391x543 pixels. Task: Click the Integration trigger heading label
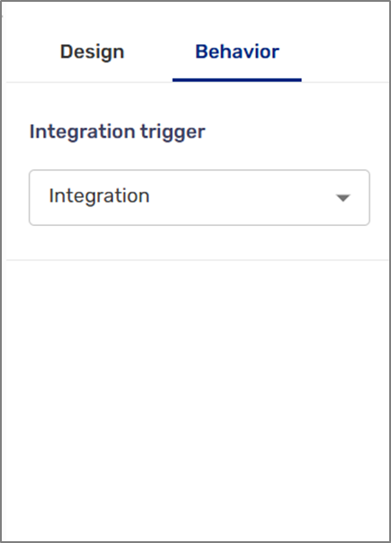point(118,132)
